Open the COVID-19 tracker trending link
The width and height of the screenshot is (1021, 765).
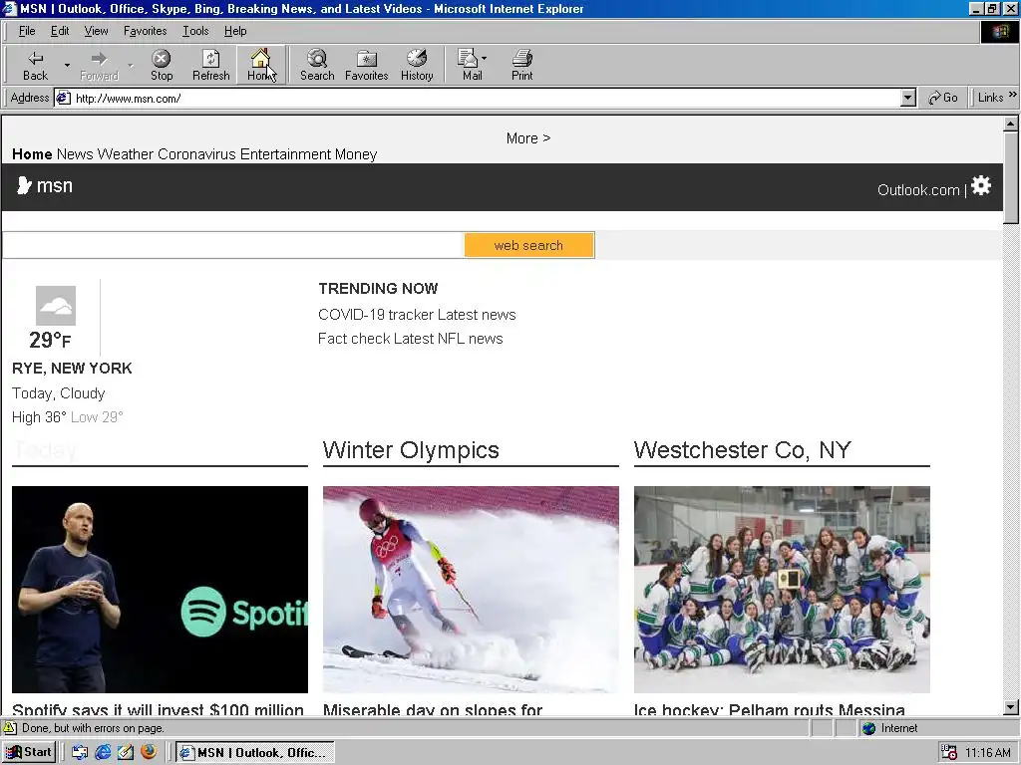pyautogui.click(x=376, y=315)
